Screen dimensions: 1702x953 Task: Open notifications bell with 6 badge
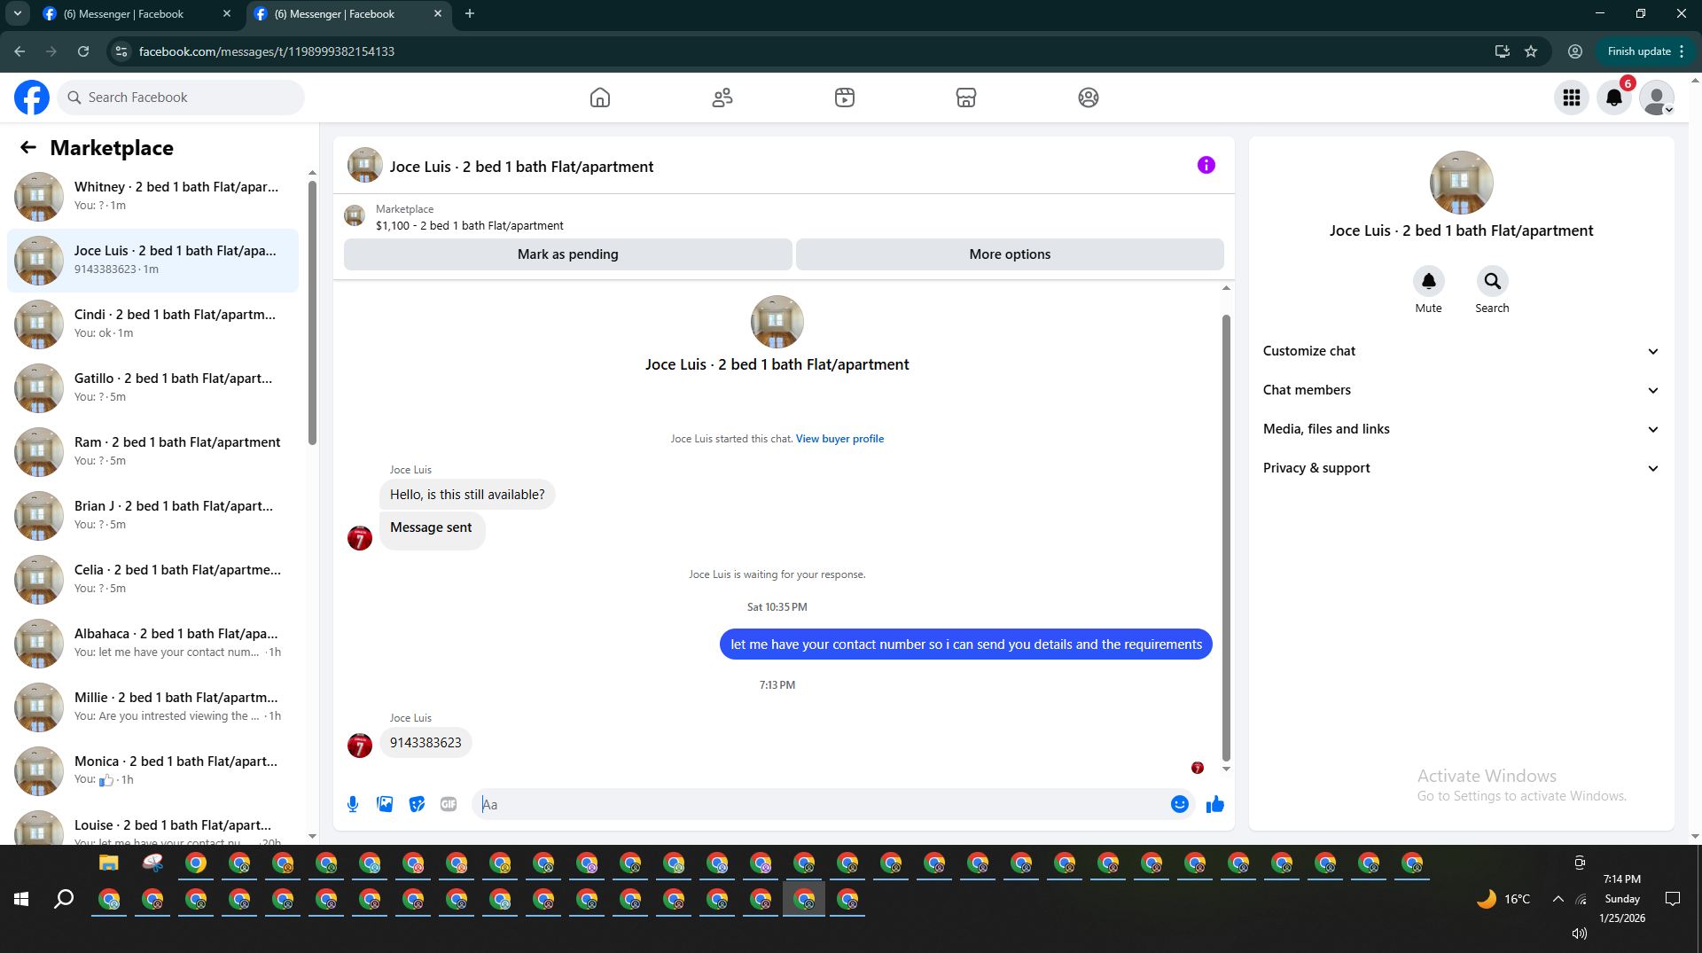(x=1614, y=98)
